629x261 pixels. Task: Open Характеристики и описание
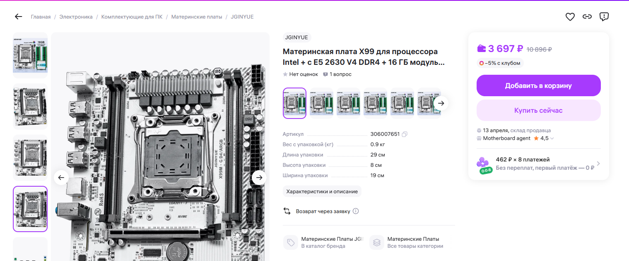click(322, 191)
